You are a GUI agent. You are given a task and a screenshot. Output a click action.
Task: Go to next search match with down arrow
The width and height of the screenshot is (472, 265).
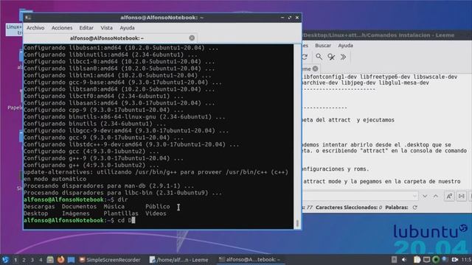point(425,197)
